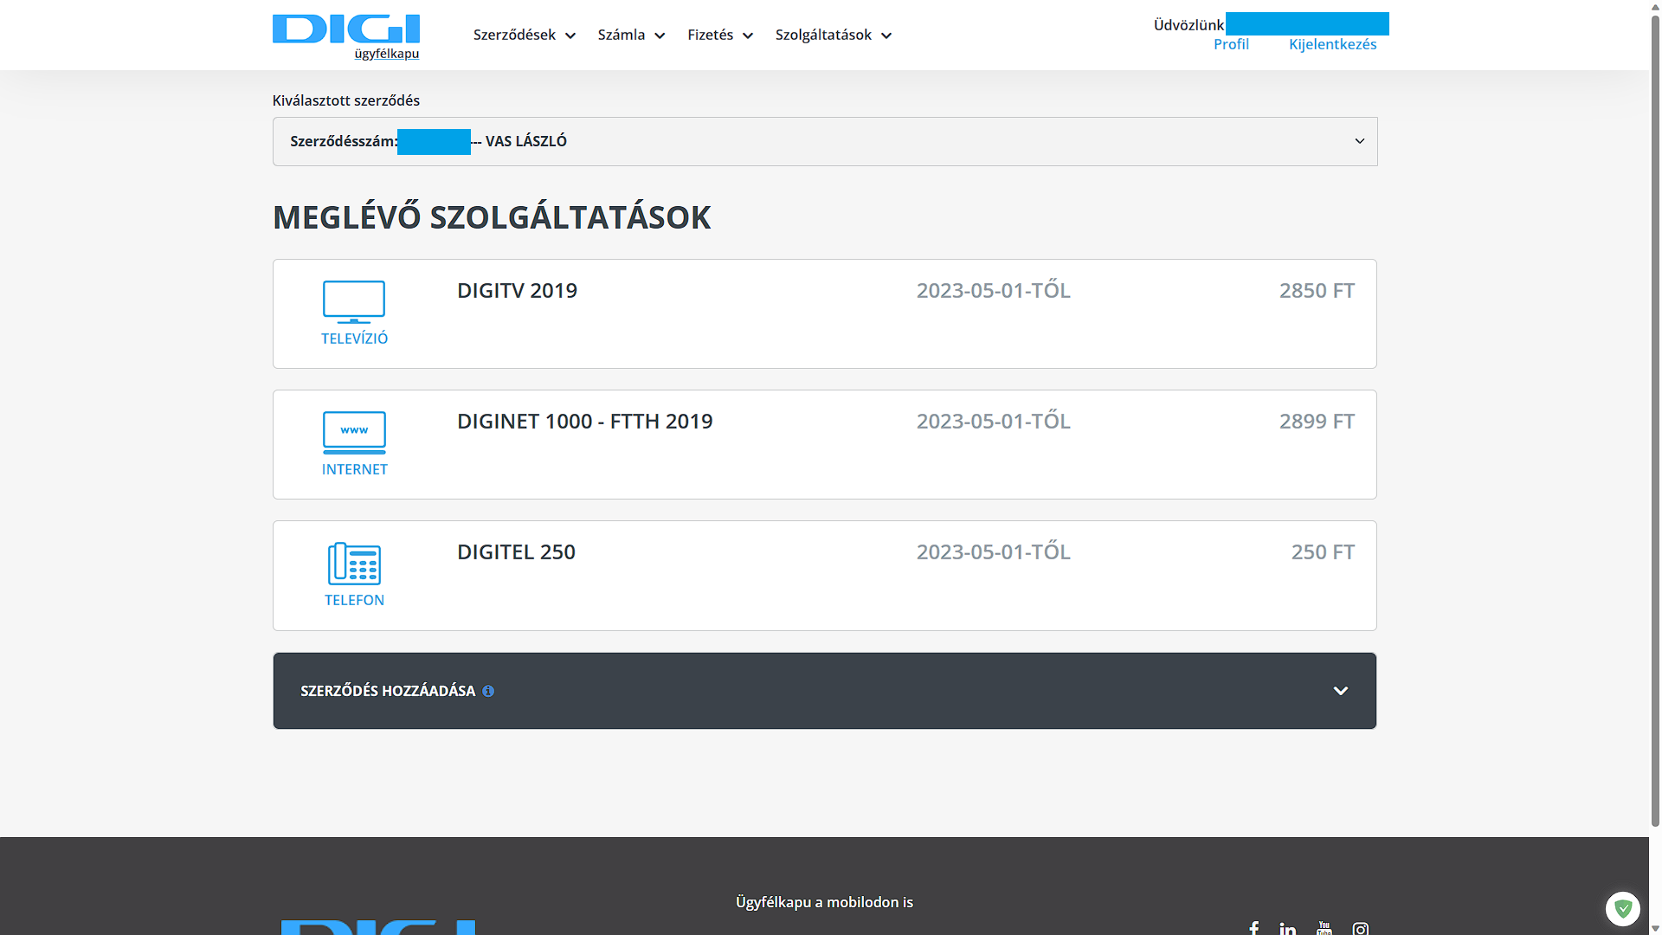Click the Internet www icon

click(x=354, y=432)
